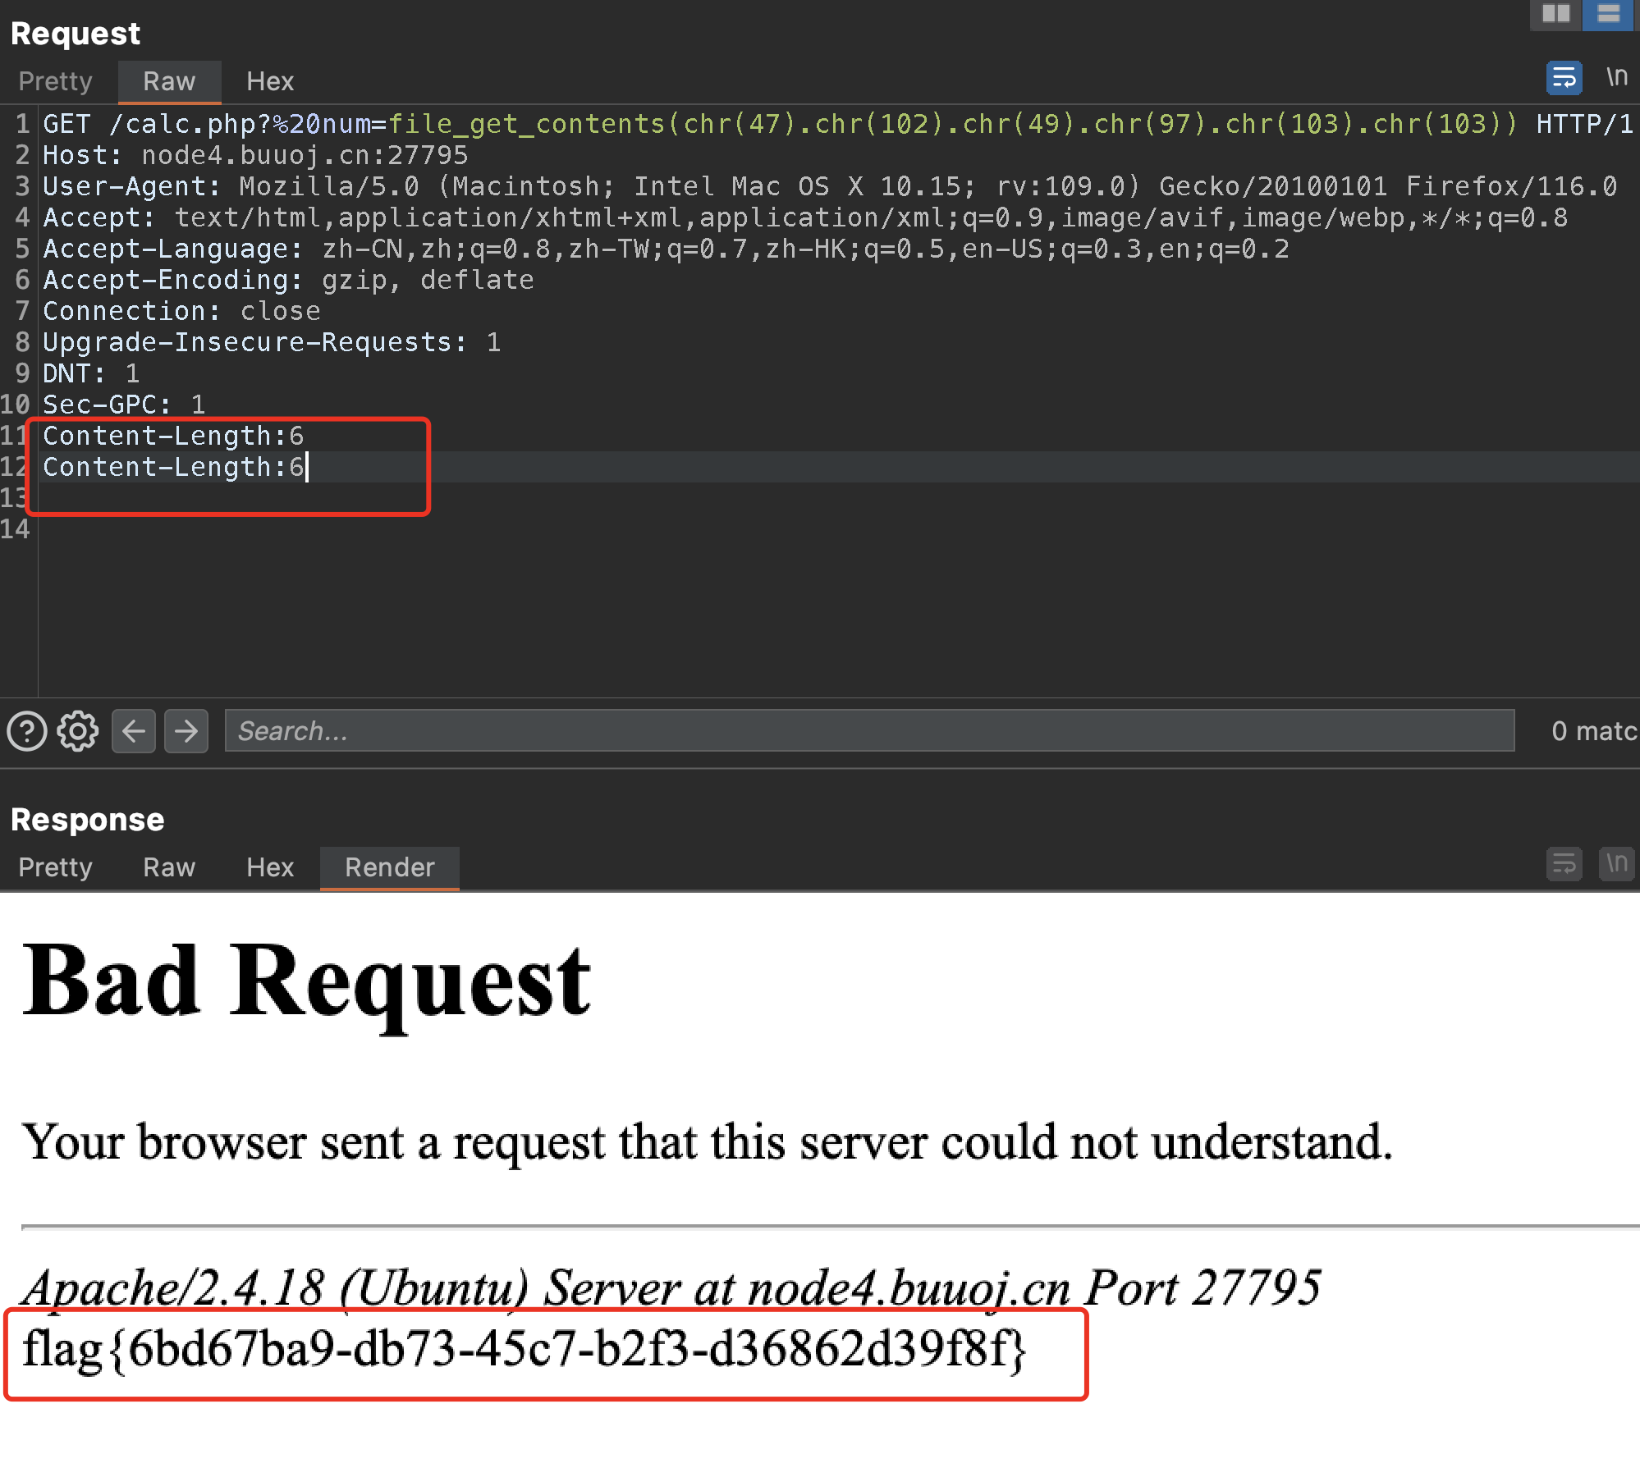Go to next search match arrow

[186, 731]
